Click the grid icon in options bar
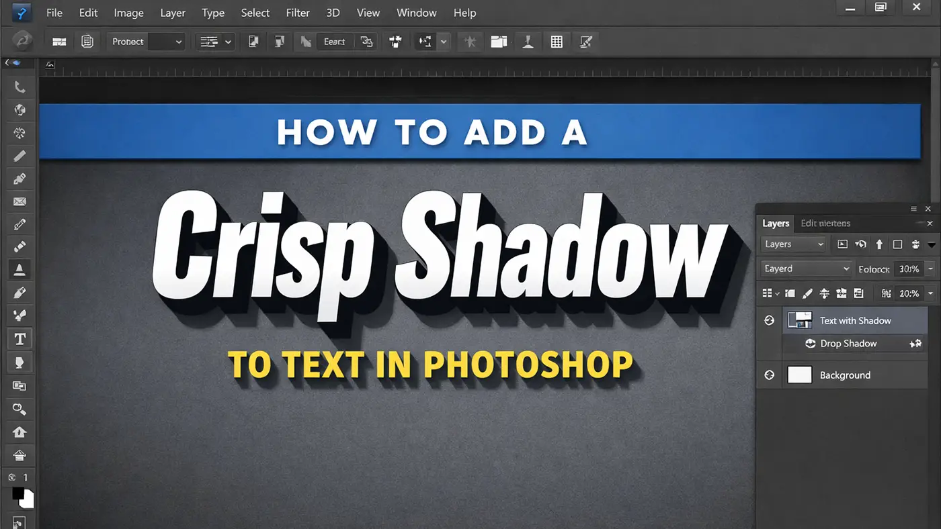Screen dimensions: 941x529 coord(557,42)
